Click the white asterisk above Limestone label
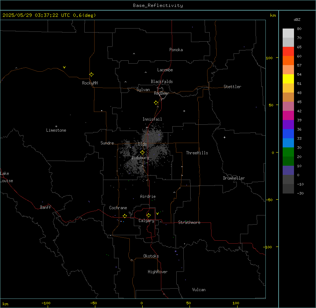The image size is (316, 308). click(56, 127)
